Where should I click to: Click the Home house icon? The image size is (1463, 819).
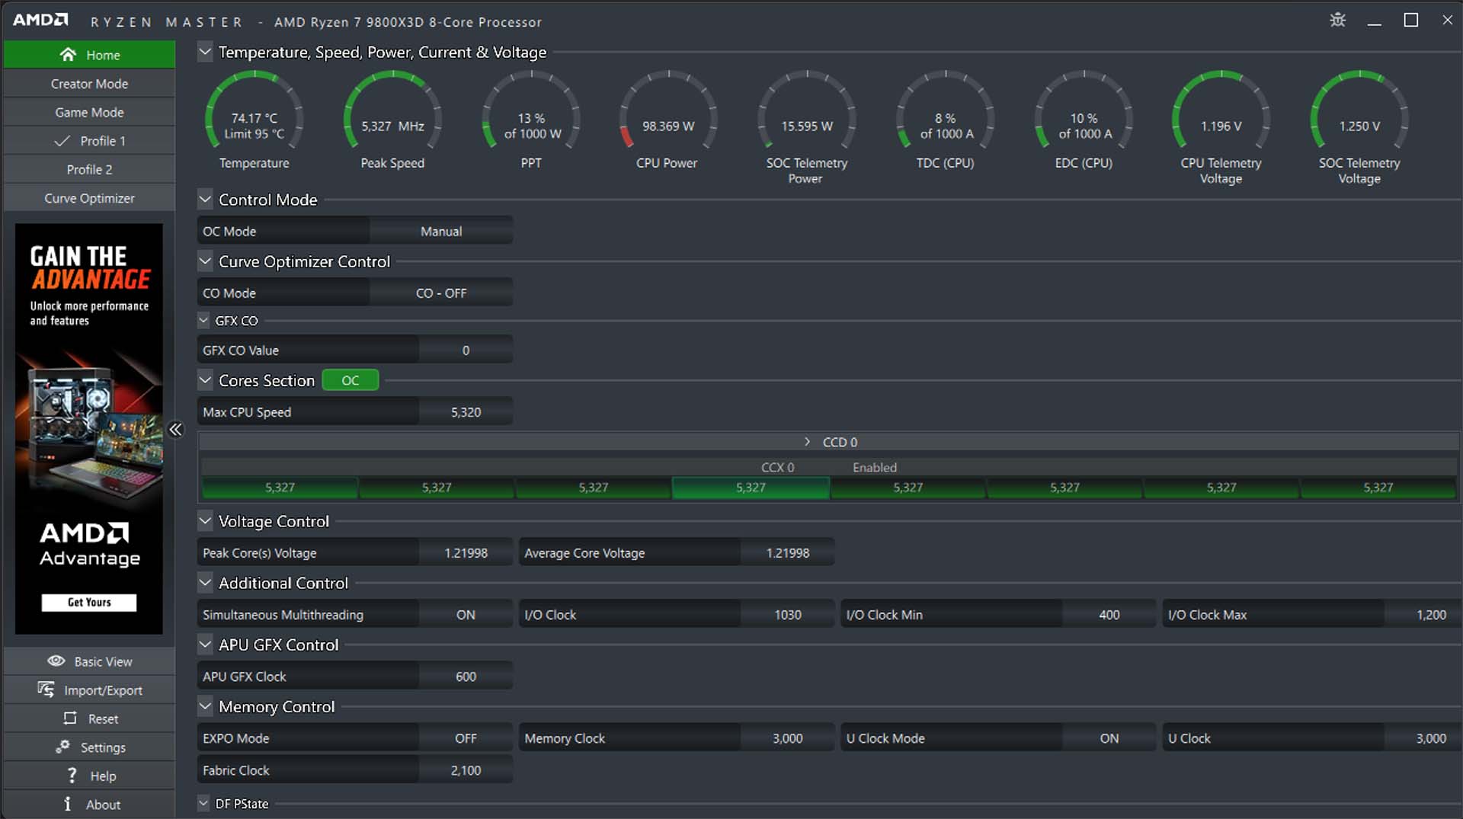[x=68, y=55]
